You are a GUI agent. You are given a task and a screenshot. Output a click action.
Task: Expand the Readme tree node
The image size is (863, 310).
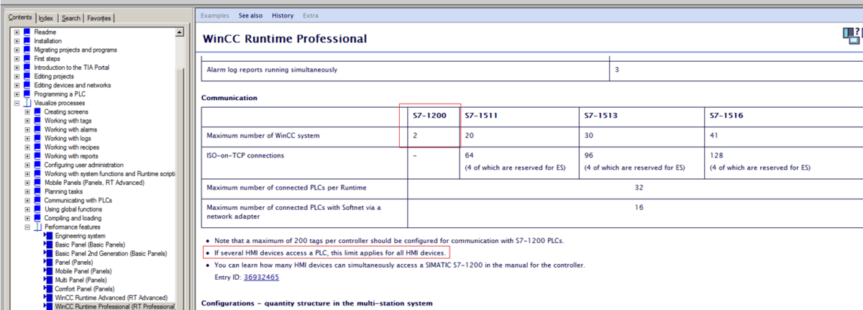tap(17, 32)
